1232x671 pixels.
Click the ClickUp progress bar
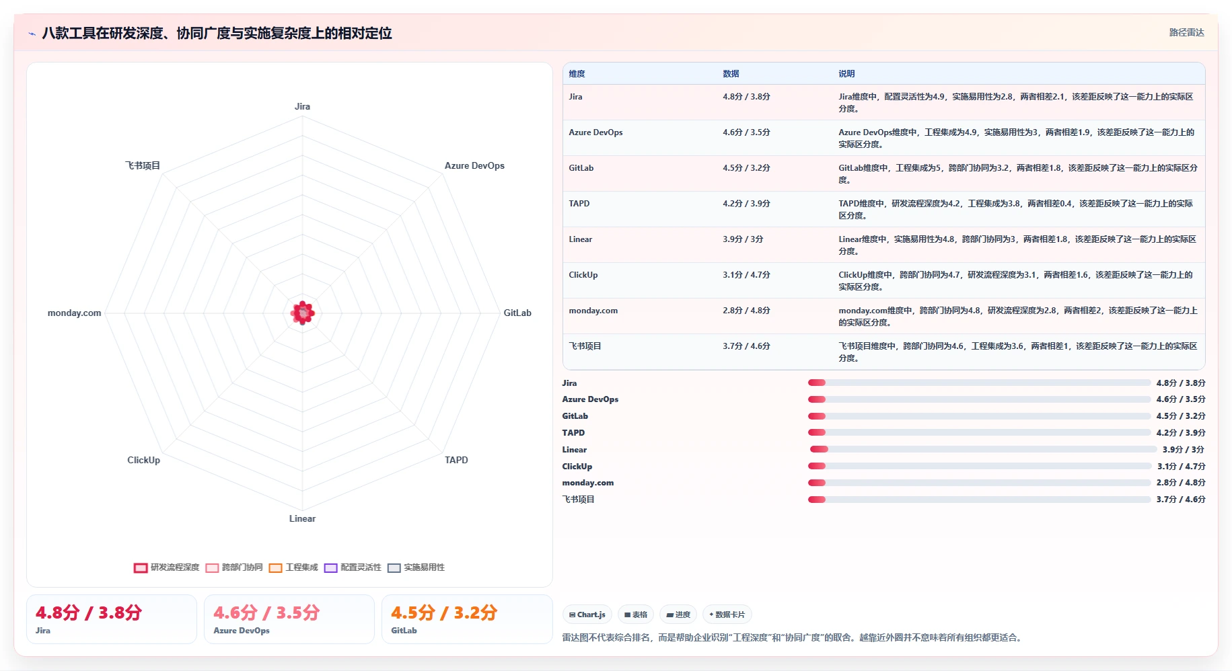(x=980, y=466)
